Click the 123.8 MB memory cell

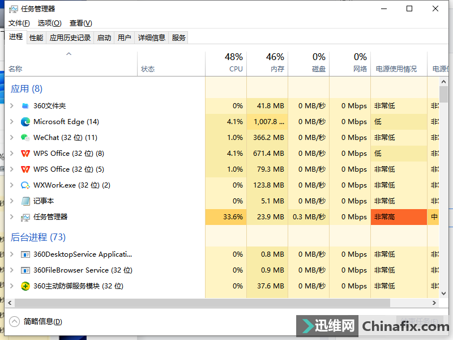click(x=267, y=185)
